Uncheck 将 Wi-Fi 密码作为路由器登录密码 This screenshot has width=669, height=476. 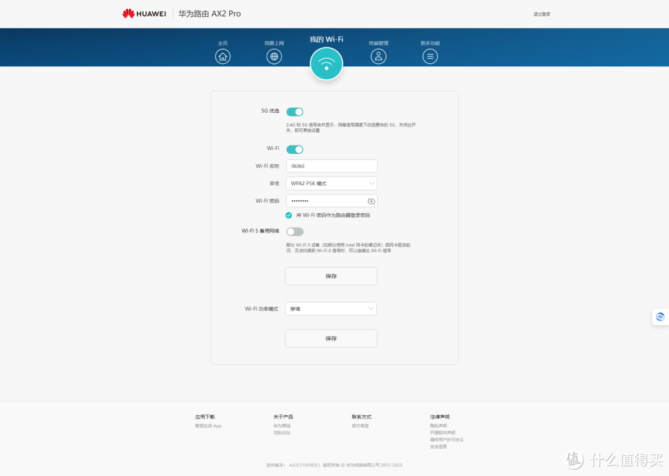coord(289,215)
